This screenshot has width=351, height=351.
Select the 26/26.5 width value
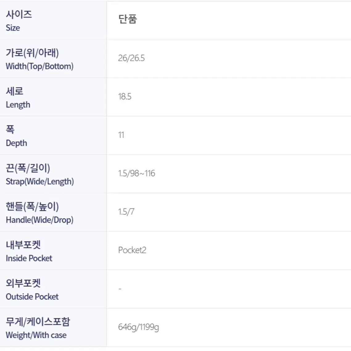coord(131,58)
